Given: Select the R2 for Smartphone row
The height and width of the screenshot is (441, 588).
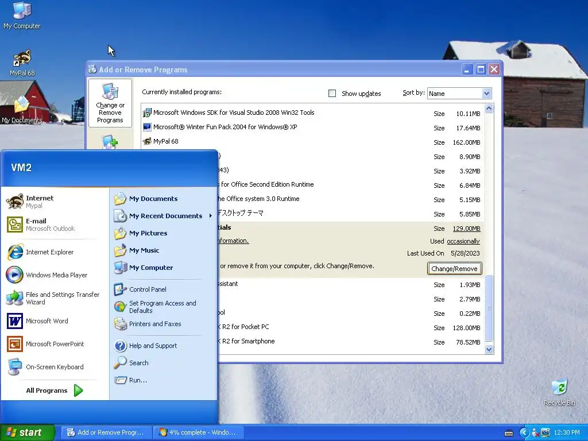Looking at the screenshot, I should [x=351, y=342].
